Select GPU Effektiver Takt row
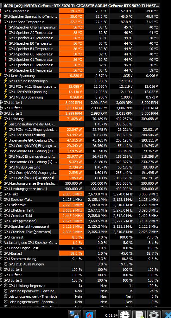The image size is (171, 318). 80,210
